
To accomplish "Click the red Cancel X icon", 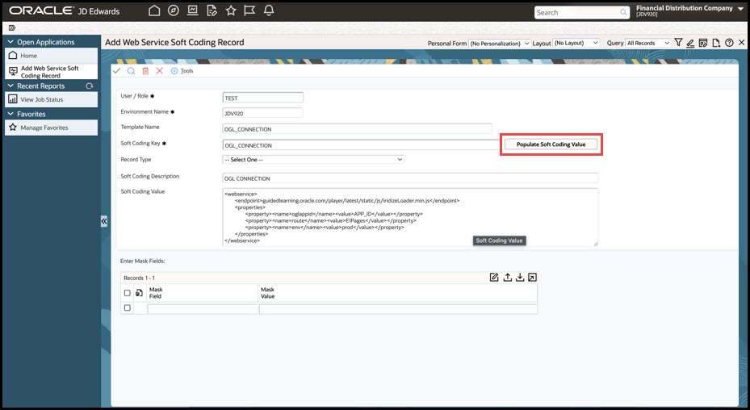I will point(159,71).
